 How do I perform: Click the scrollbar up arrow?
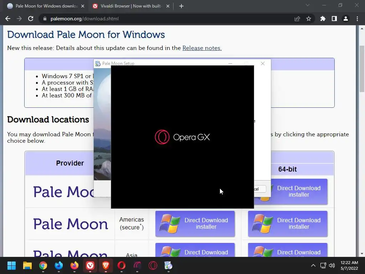coord(362,29)
